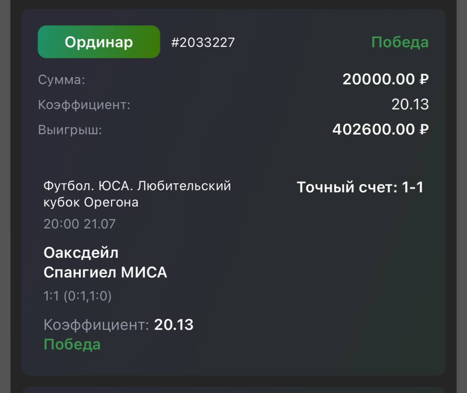The height and width of the screenshot is (393, 467).
Task: Click the Точный счет: 1-1 bet outcome
Action: (360, 187)
